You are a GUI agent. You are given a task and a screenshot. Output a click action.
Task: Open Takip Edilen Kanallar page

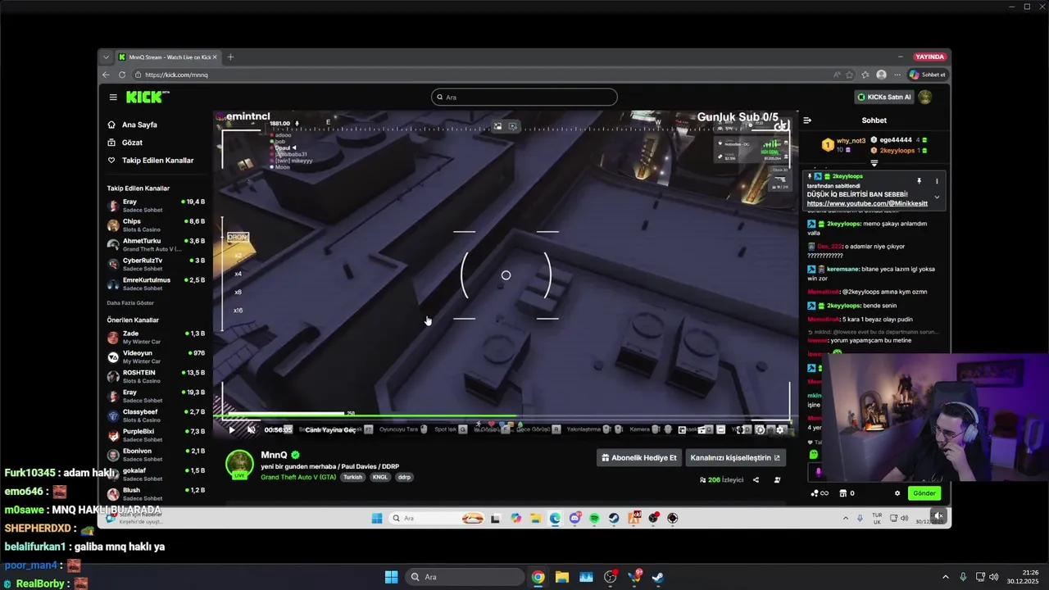(x=157, y=161)
